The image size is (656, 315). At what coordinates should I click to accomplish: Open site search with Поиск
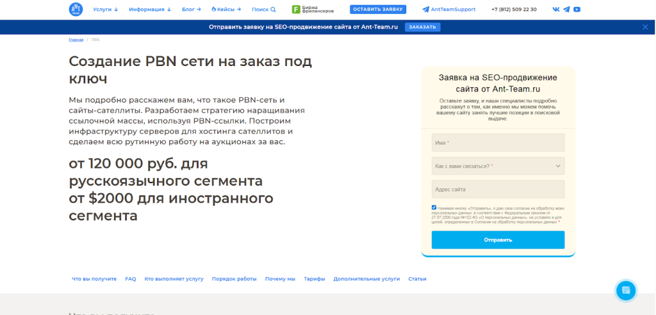263,10
